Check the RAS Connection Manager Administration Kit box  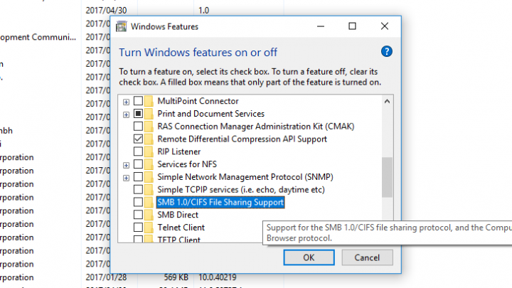[x=138, y=127]
